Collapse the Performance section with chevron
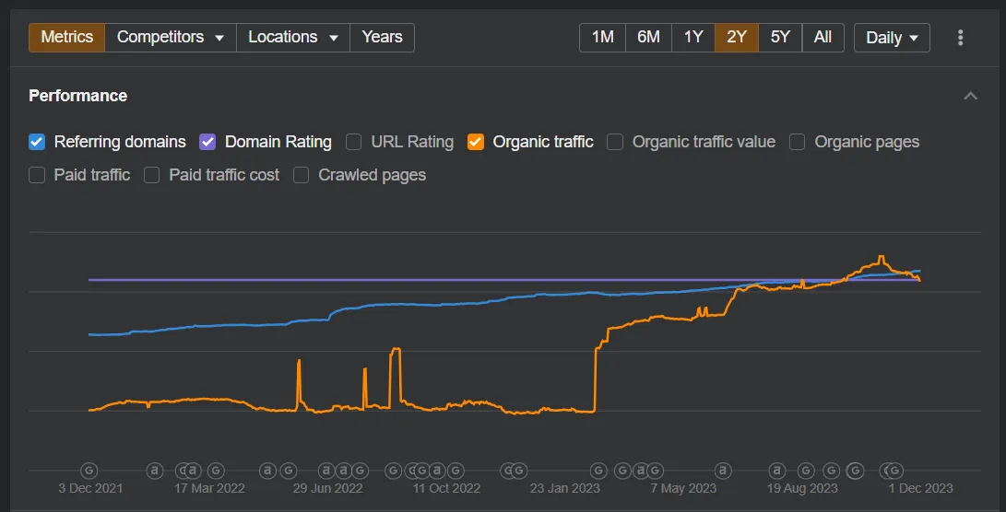 coord(970,96)
